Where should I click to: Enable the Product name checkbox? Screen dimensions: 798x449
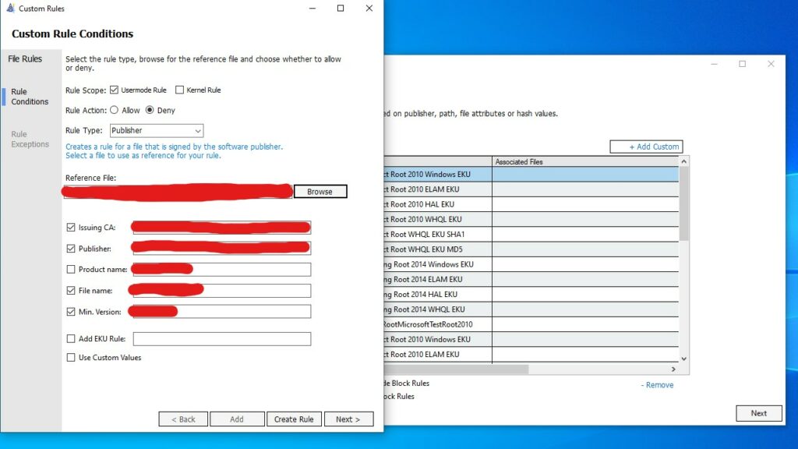point(71,270)
